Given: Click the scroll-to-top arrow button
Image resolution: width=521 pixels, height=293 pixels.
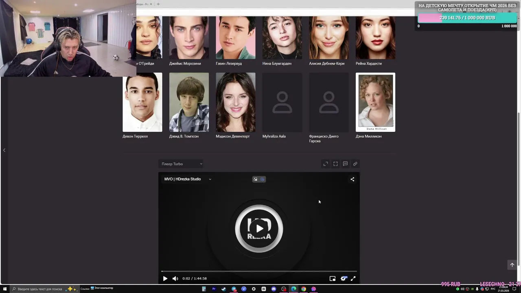Looking at the screenshot, I should [x=512, y=265].
